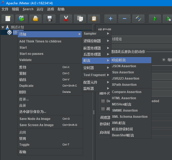Expand the 配置元件 submenu
Image resolution: width=172 pixels, height=160 pixels.
(96, 82)
